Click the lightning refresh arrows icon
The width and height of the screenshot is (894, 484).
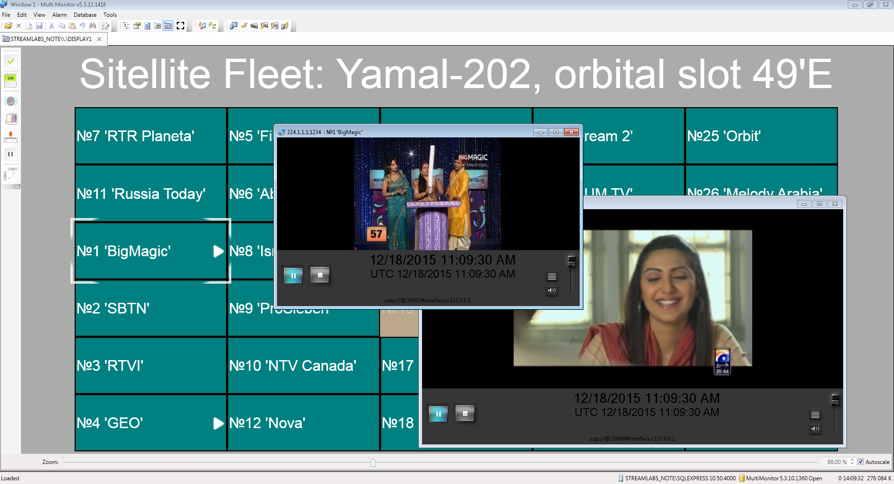212,26
